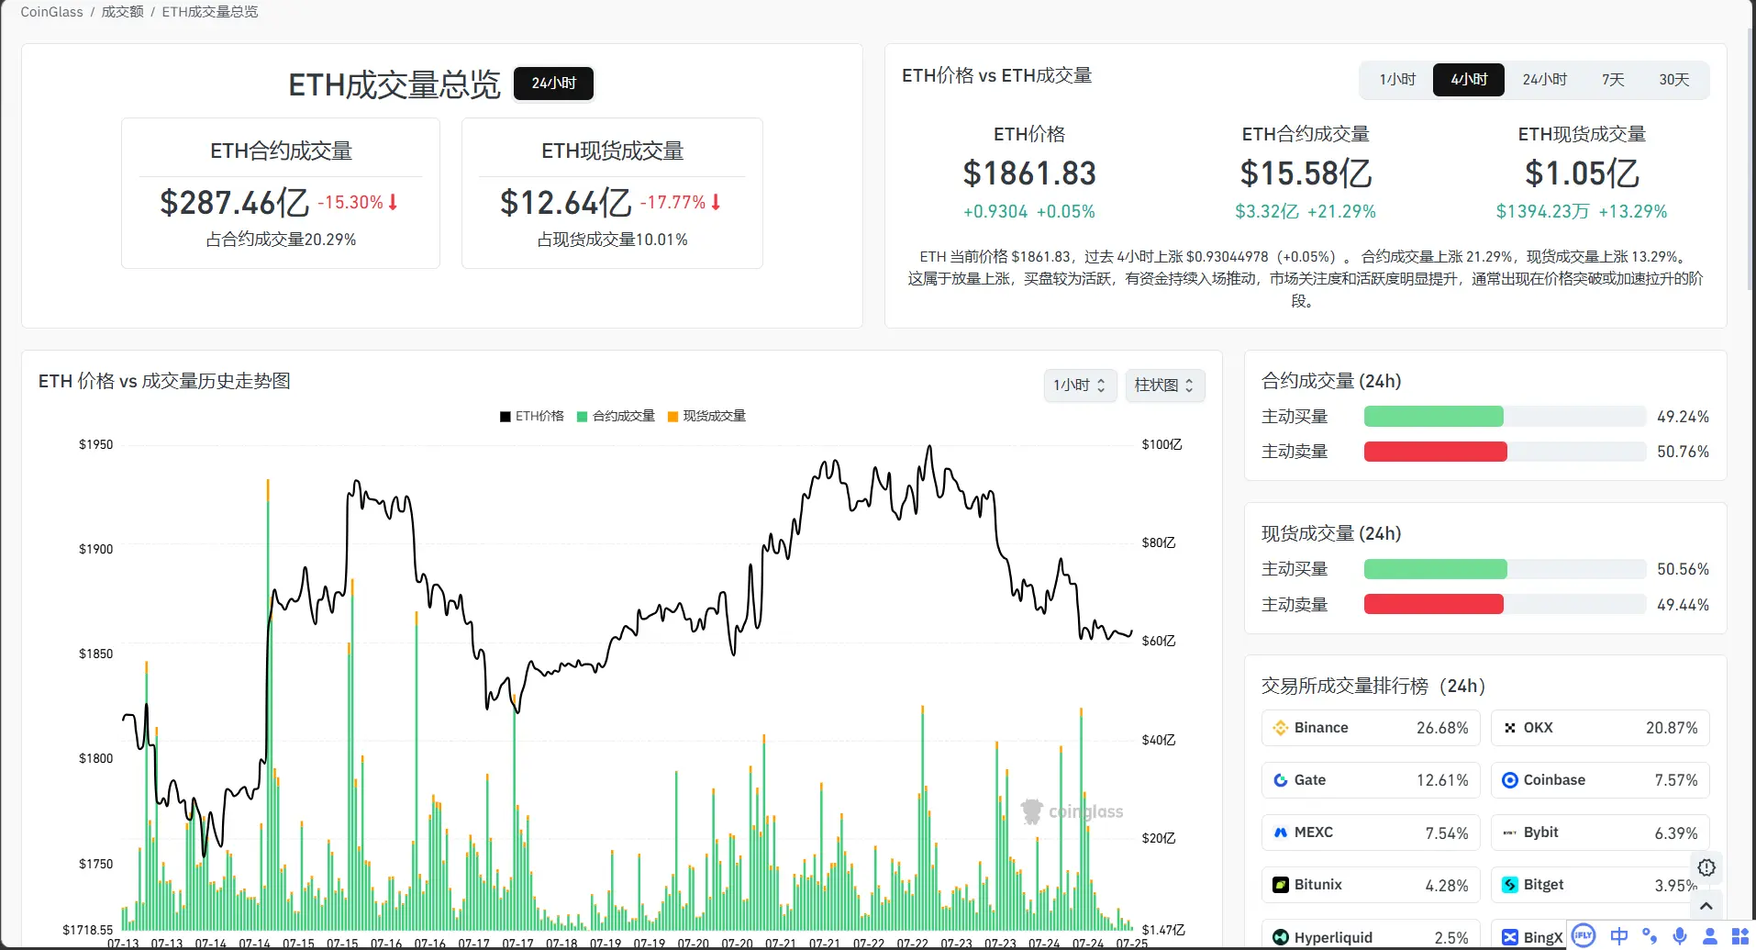Screen dimensions: 1756x950
Task: Click the Bitunix logo icon
Action: [1281, 885]
